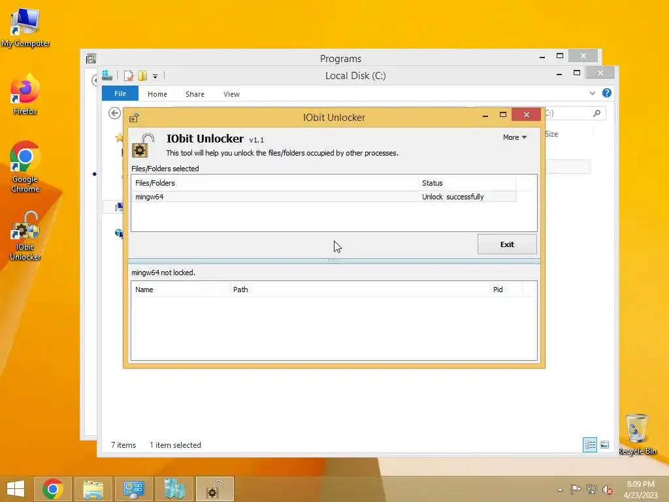Click the '1 item selected' status text
The width and height of the screenshot is (669, 502).
click(175, 444)
